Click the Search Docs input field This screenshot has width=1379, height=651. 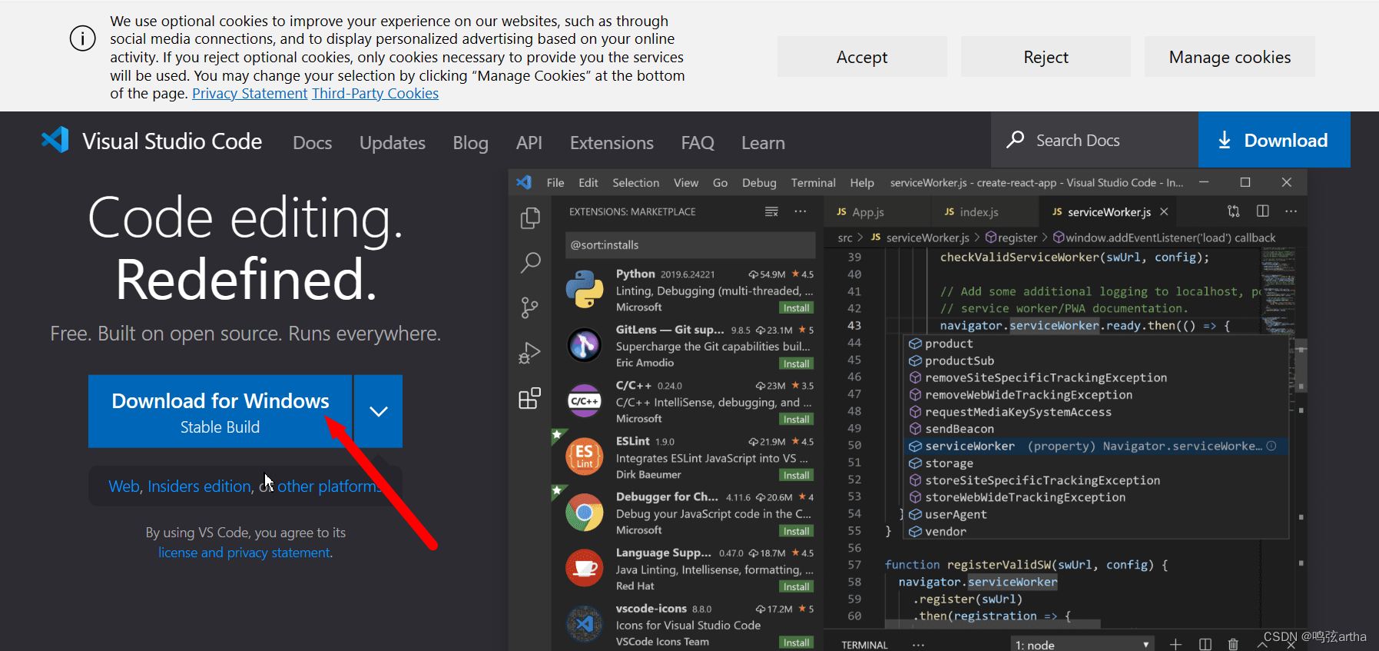(x=1095, y=140)
